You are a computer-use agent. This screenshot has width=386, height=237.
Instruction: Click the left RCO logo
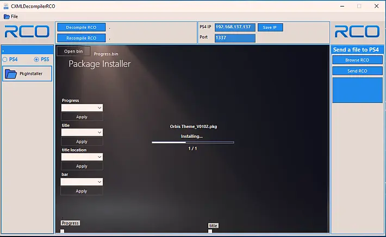coord(27,32)
